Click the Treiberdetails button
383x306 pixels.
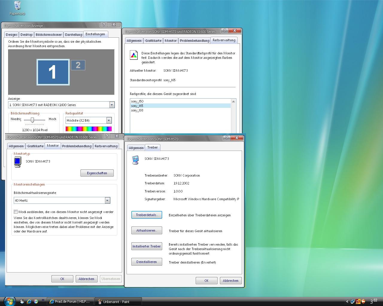point(147,215)
